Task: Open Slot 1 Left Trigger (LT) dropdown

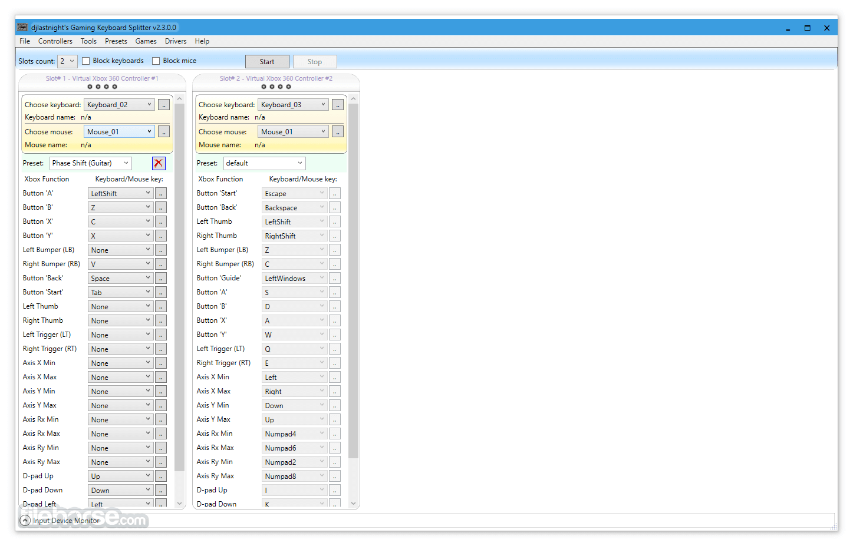Action: 121,335
